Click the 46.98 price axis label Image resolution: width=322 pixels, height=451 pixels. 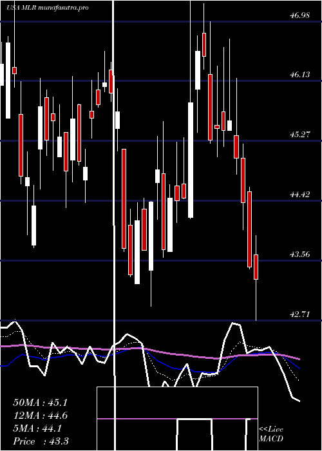[x=300, y=15]
